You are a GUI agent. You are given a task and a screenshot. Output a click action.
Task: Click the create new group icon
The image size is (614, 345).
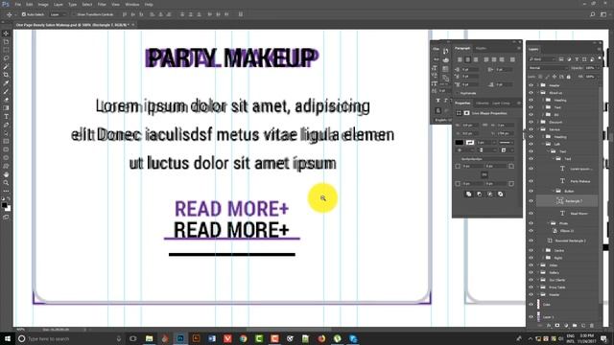coord(575,326)
